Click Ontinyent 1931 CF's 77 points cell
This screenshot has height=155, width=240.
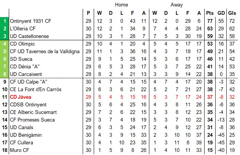coord(210,21)
